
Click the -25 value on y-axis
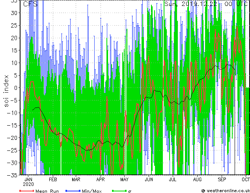point(12,150)
